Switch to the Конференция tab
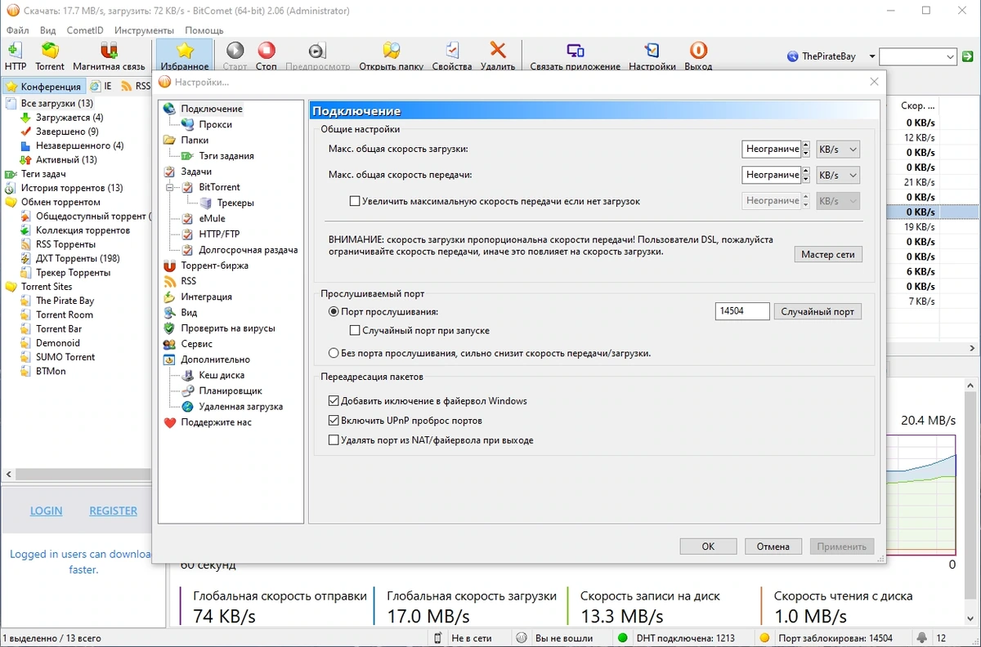Image resolution: width=981 pixels, height=647 pixels. (x=43, y=86)
